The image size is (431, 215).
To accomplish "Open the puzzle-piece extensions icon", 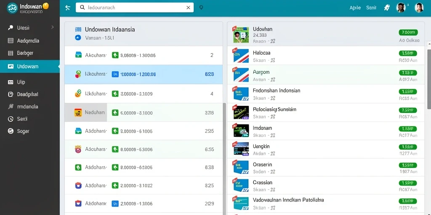I will 387,8.
